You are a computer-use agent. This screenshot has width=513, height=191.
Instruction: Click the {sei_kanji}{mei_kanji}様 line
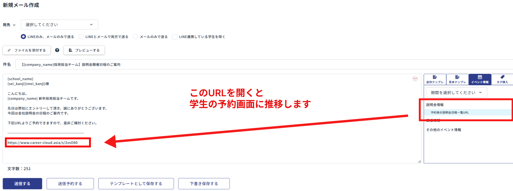point(28,84)
